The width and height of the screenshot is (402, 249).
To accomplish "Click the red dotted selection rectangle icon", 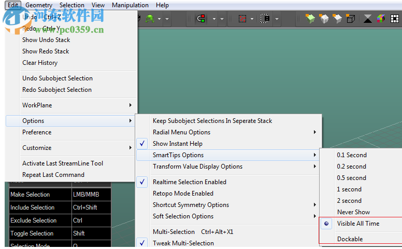I will coord(242,19).
